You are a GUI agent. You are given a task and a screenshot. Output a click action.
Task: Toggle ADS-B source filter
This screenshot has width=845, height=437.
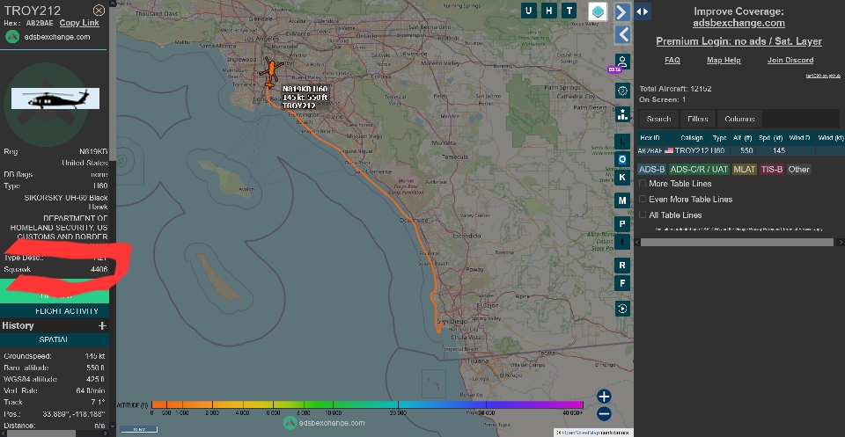click(652, 169)
